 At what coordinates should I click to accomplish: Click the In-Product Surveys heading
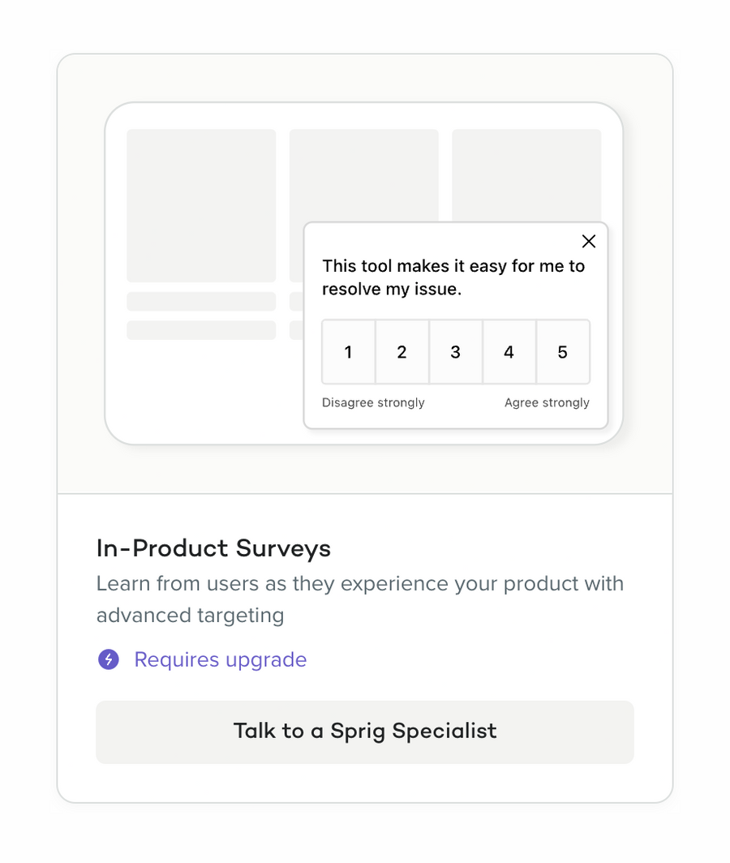click(x=213, y=548)
